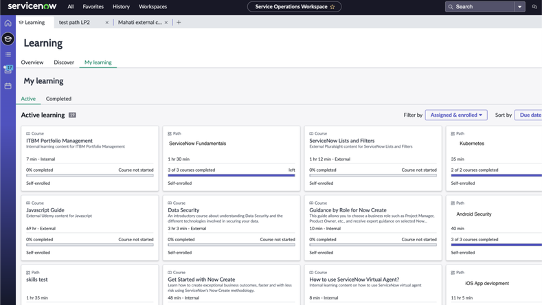The image size is (542, 305).
Task: Click '1 hr 12 min - External' duration text
Action: [330, 159]
